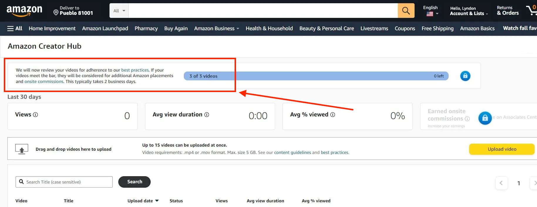This screenshot has width=537, height=207.
Task: Expand the Amazon Business menu
Action: (217, 28)
